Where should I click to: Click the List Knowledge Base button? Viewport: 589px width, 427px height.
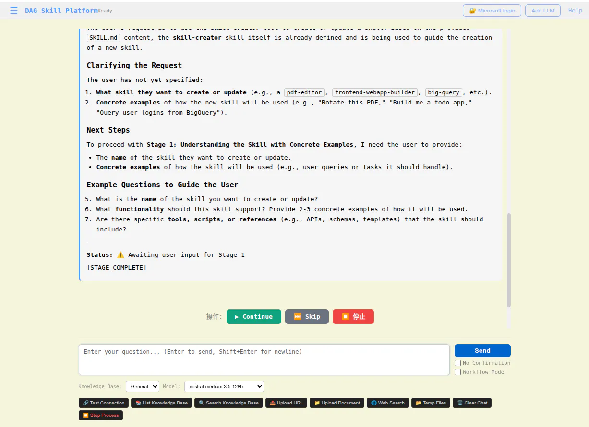(x=162, y=403)
